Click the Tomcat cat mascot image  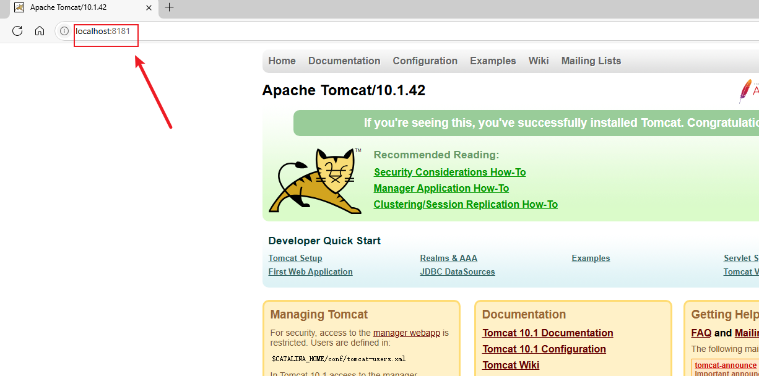(x=316, y=181)
